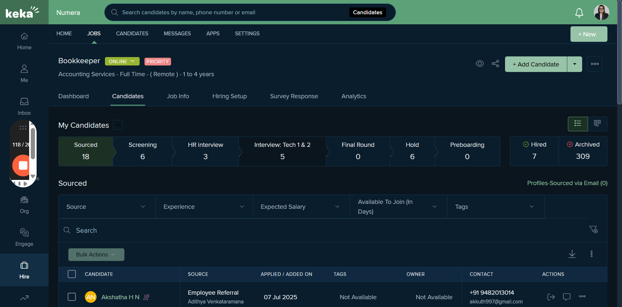This screenshot has width=622, height=307.
Task: Open the trend chart sidebar icon
Action: pyautogui.click(x=24, y=298)
